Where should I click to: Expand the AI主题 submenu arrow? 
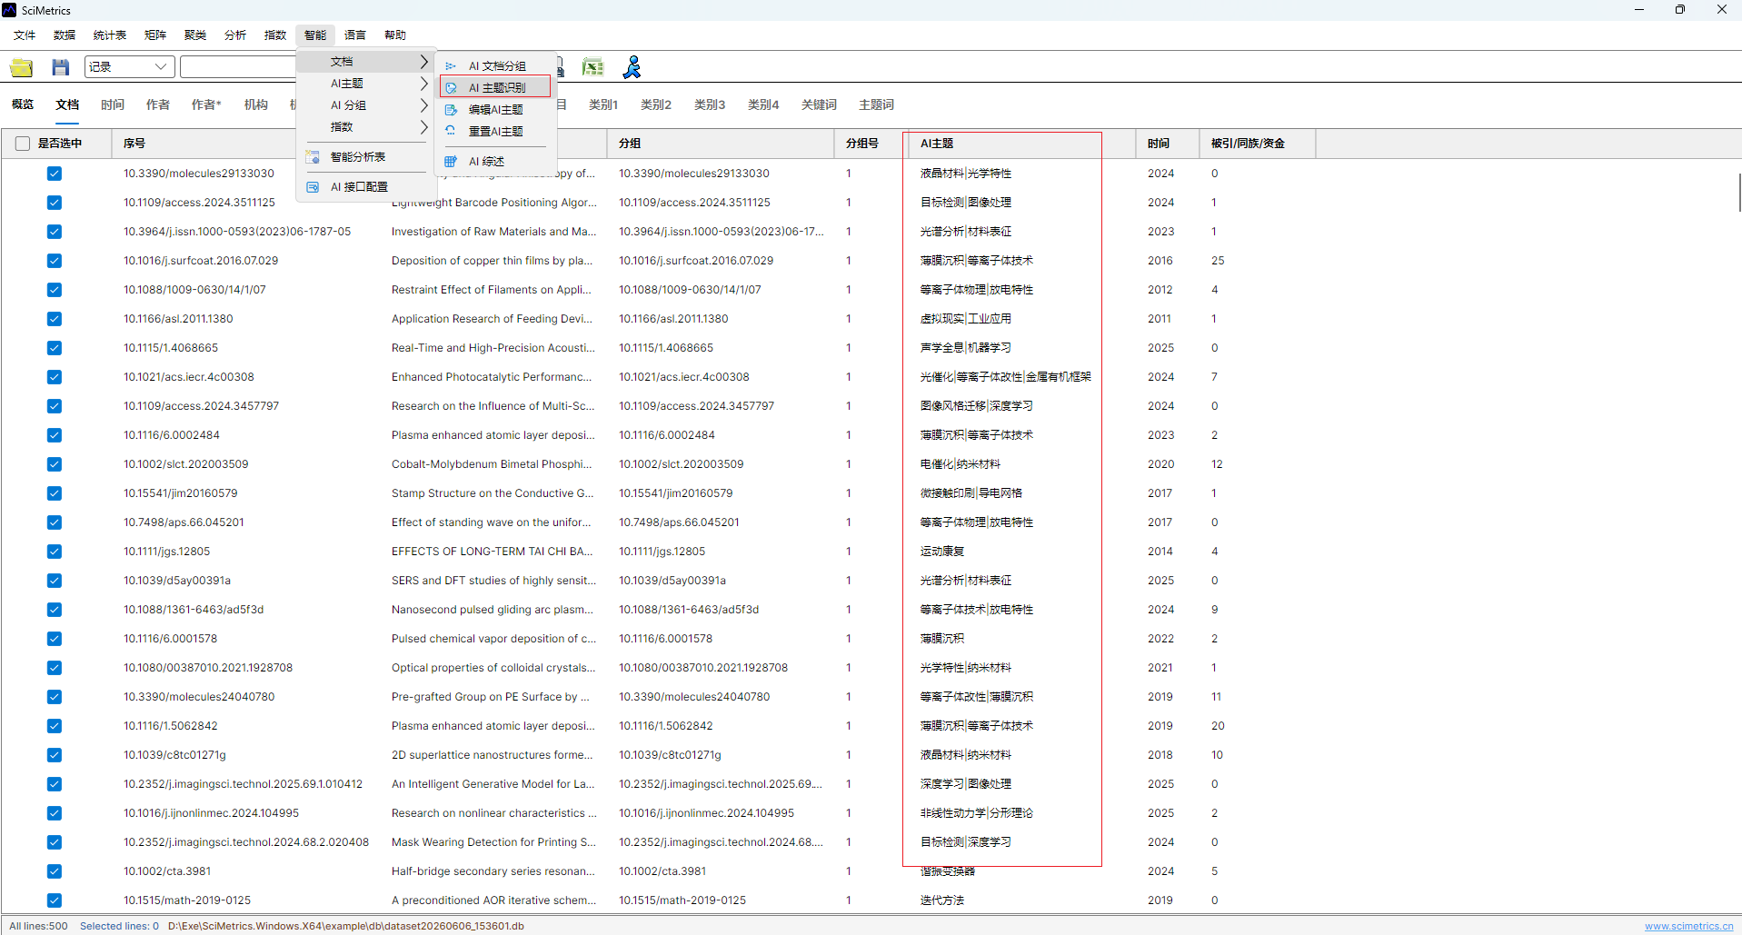click(423, 84)
